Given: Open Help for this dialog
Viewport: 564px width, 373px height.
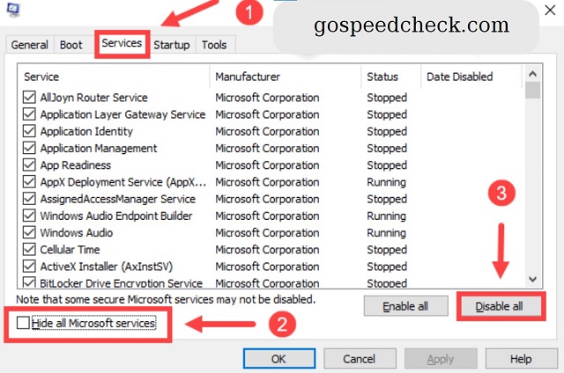Looking at the screenshot, I should (x=521, y=359).
